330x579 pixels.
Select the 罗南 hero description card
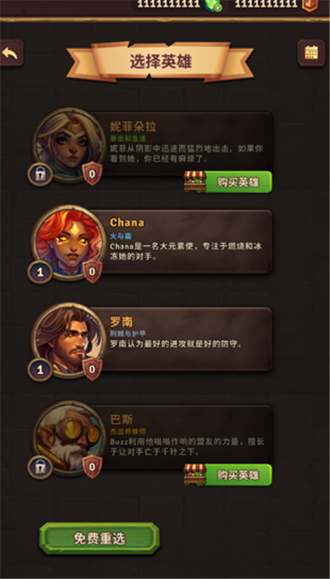[x=185, y=339]
